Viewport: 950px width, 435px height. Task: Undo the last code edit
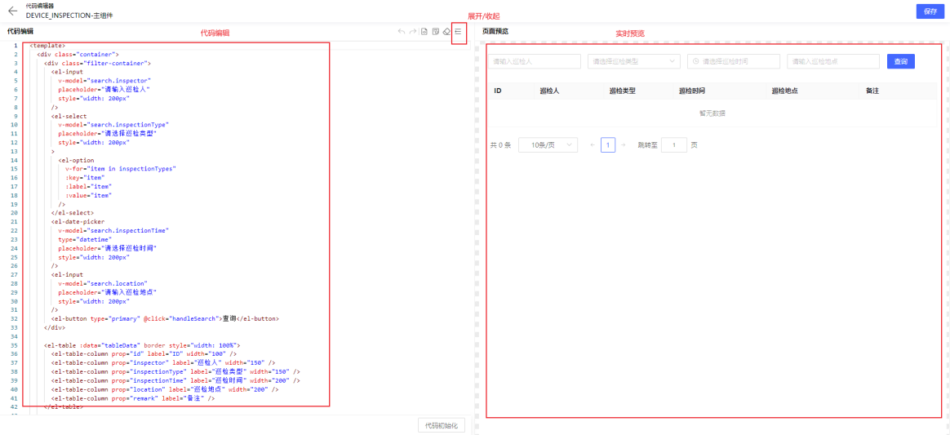[x=401, y=32]
